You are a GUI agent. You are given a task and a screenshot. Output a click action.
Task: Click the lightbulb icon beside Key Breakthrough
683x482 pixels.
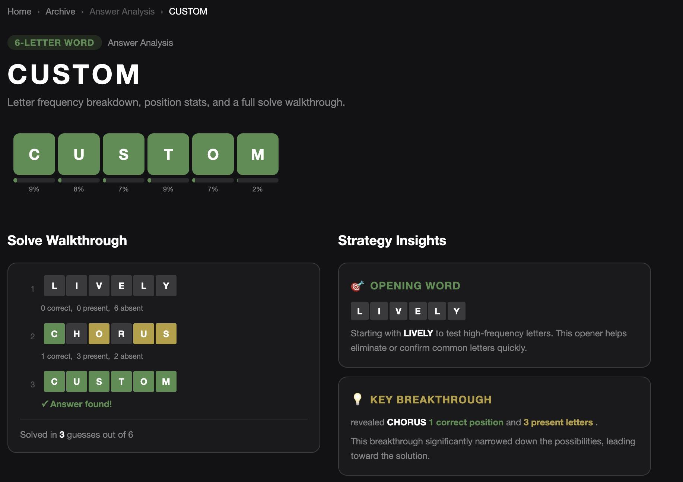[357, 399]
